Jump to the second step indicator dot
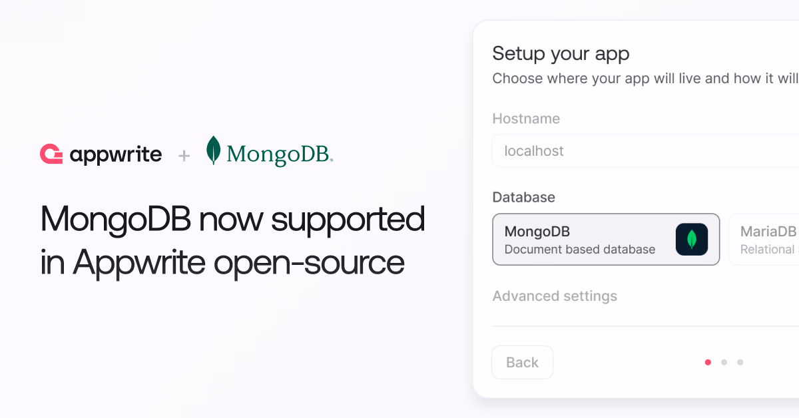Image resolution: width=799 pixels, height=418 pixels. pyautogui.click(x=724, y=362)
